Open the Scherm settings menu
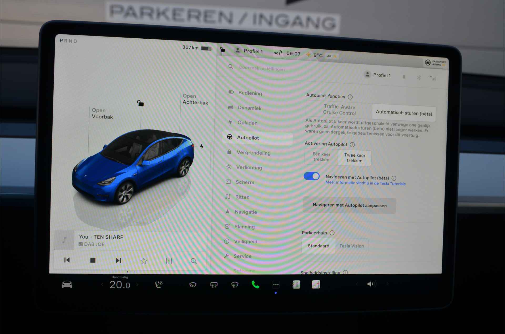This screenshot has height=334, width=505. coord(240,182)
